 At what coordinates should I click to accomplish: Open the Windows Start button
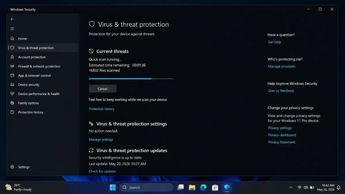[x=113, y=187]
